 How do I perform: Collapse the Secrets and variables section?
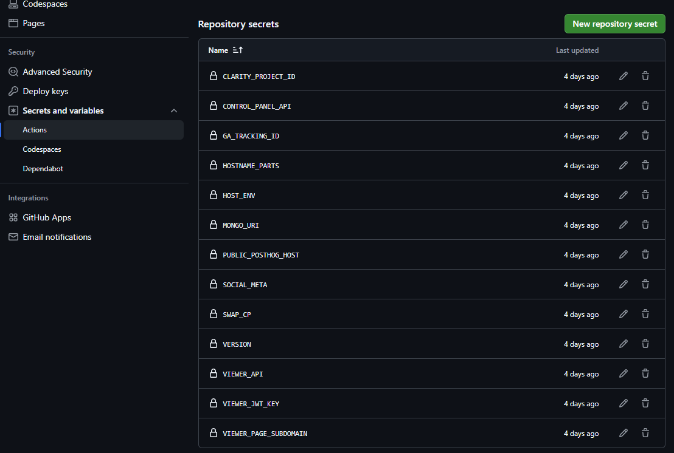coord(174,111)
